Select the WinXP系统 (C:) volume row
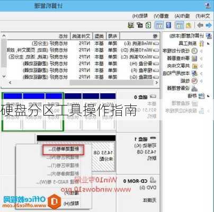 click(83, 57)
